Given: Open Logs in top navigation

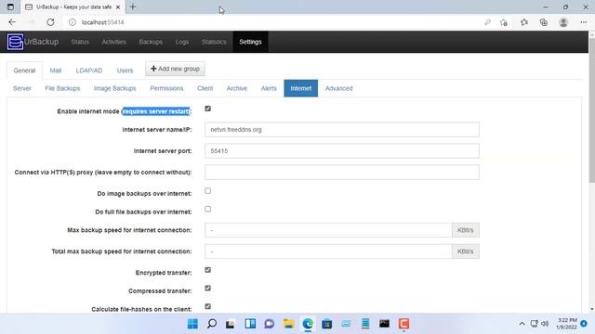Looking at the screenshot, I should (x=182, y=42).
